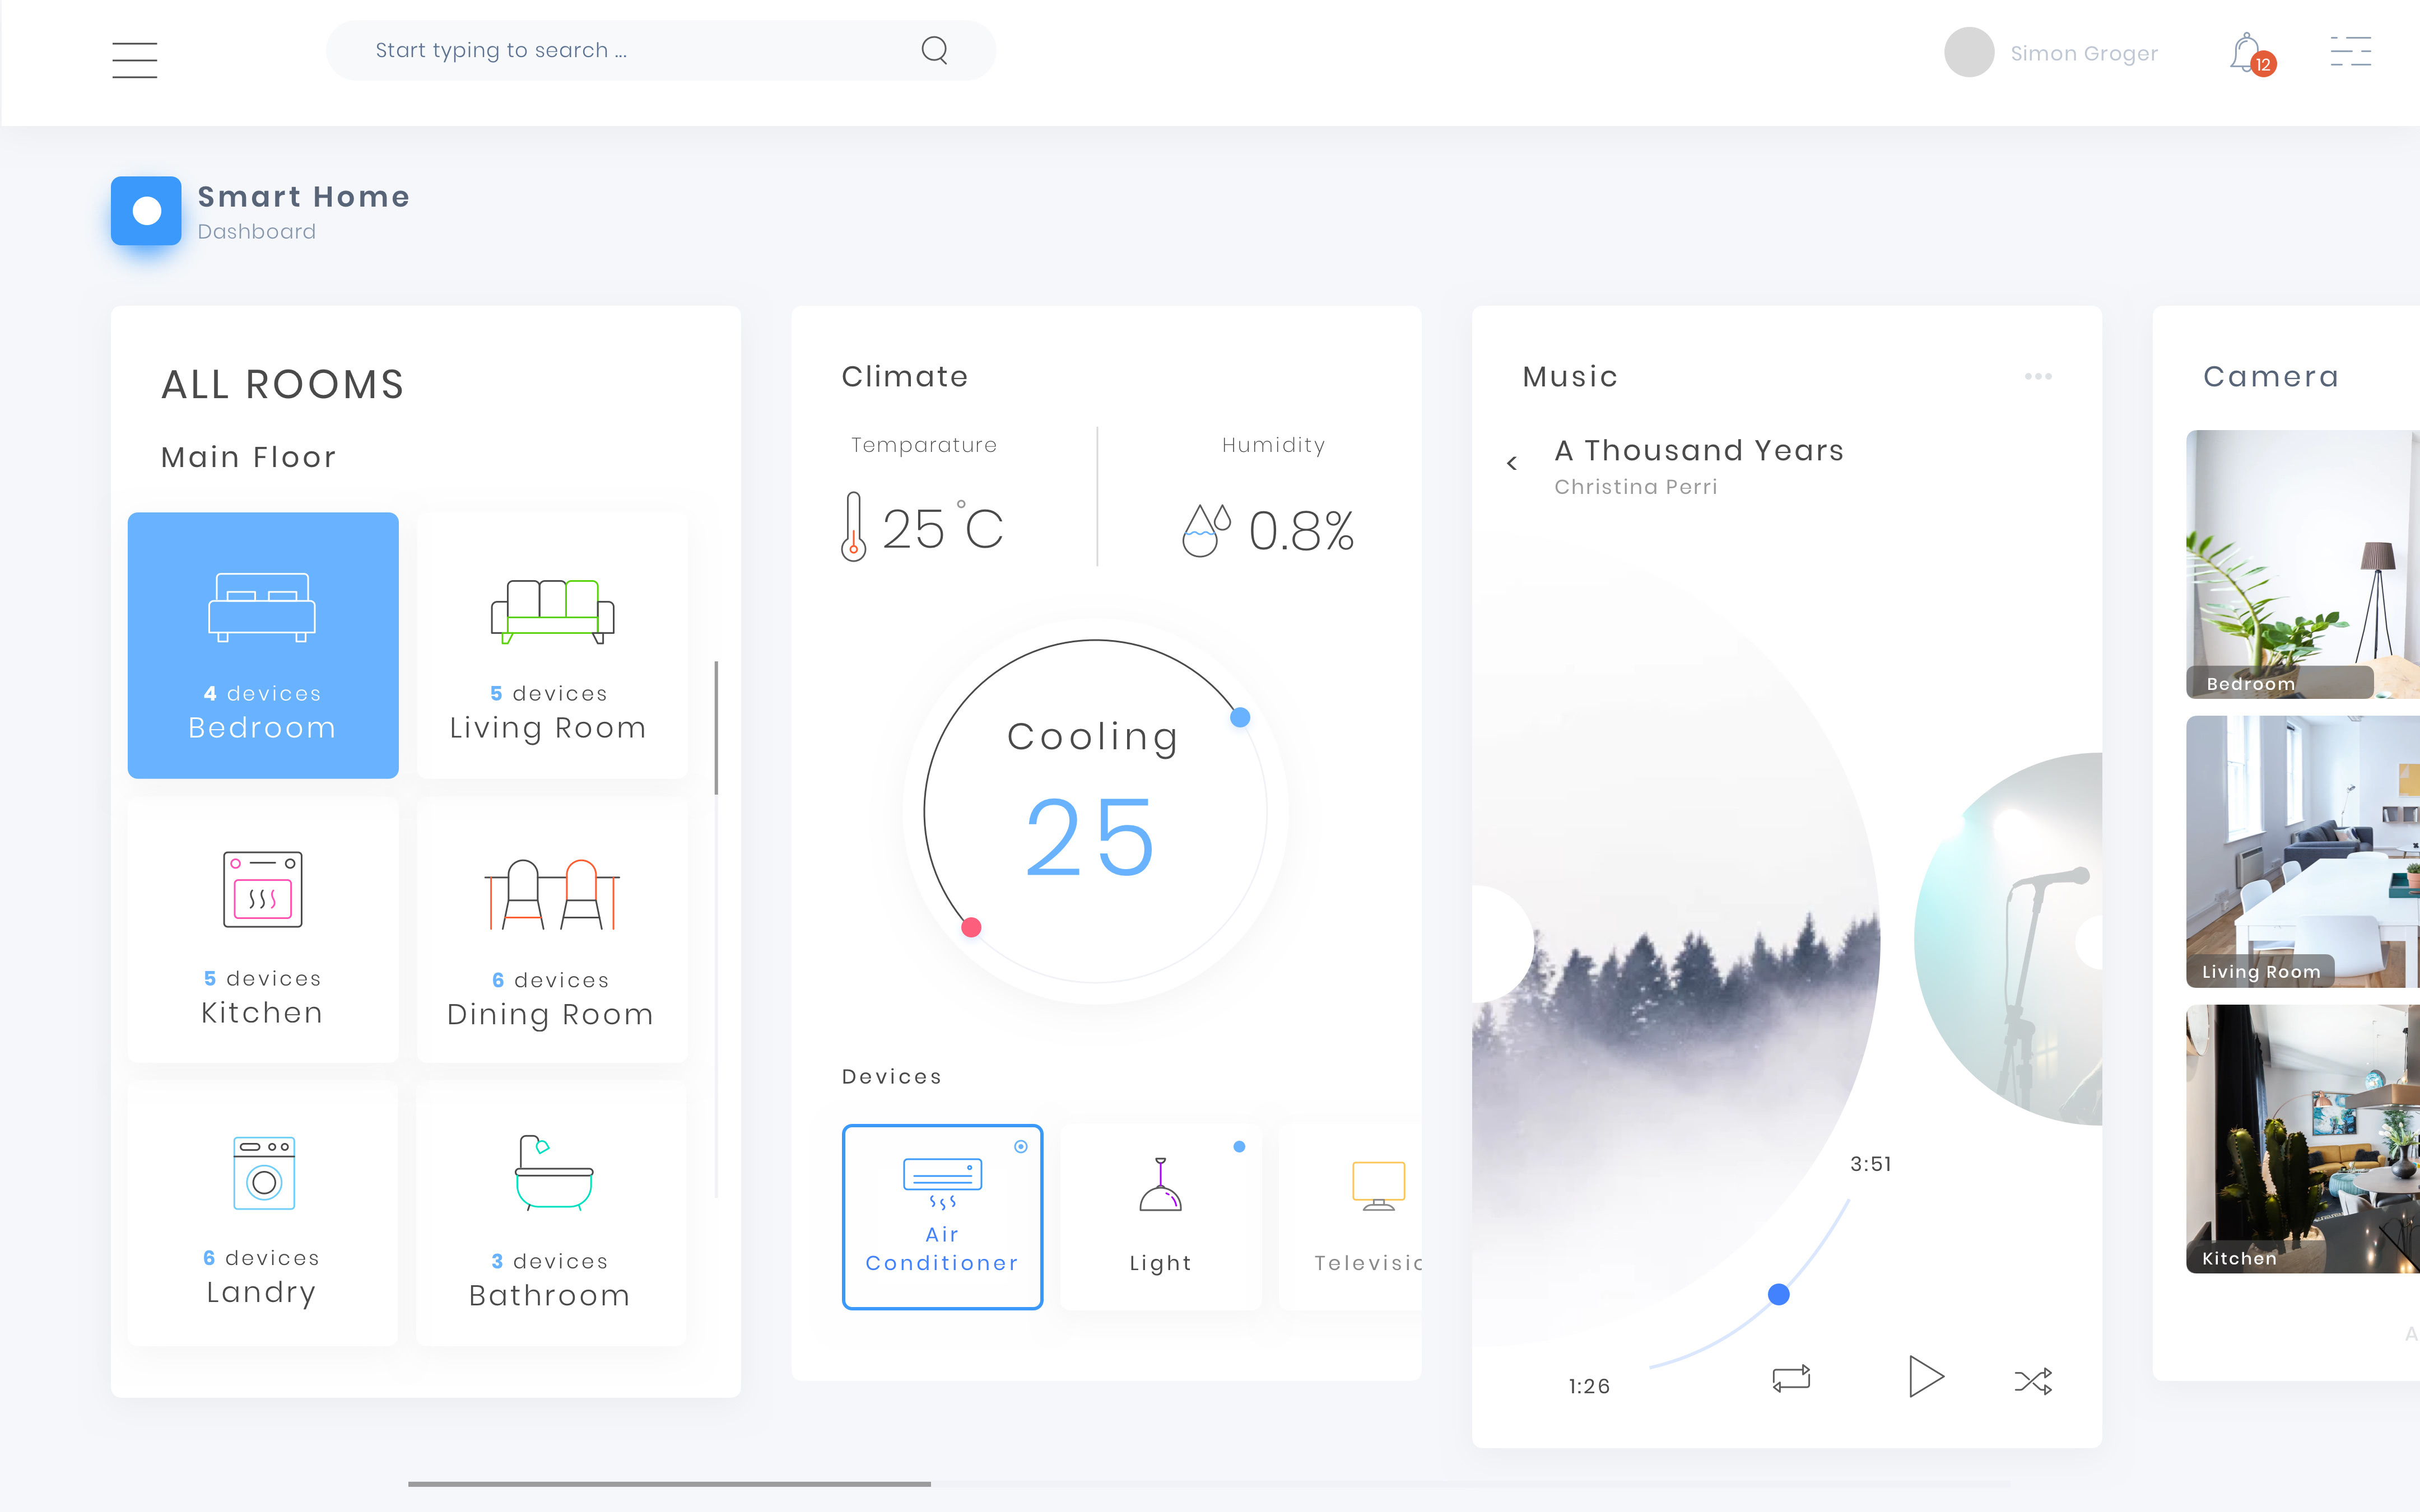Click the blue music progress slider knob

pos(1778,1295)
